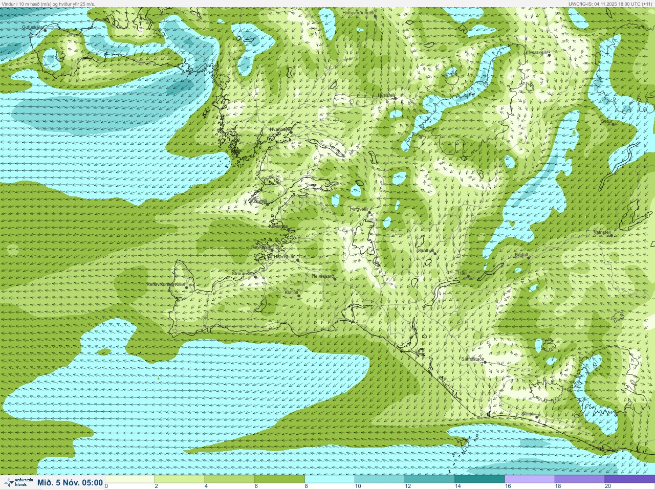Image resolution: width=655 pixels, height=490 pixels.
Task: Select the 16–18 m/s legend color
Action: 529,479
